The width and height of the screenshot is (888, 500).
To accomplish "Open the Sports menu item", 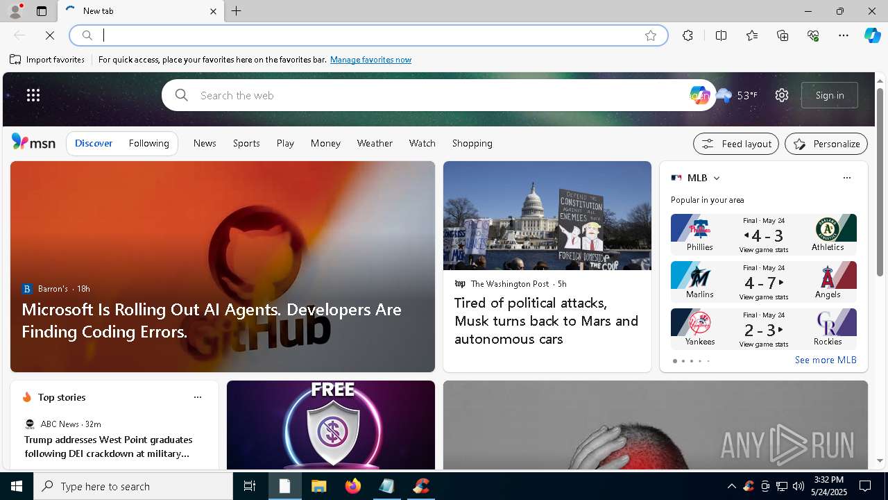I will click(x=246, y=143).
